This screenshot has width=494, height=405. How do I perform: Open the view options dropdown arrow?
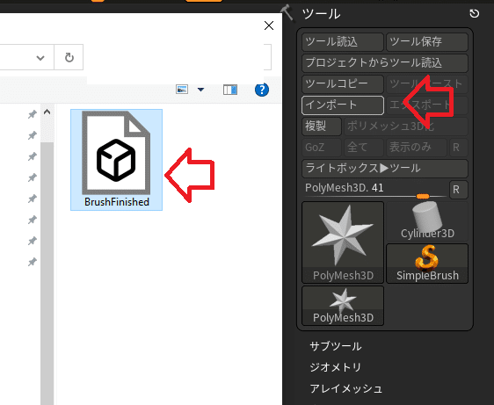[x=200, y=90]
